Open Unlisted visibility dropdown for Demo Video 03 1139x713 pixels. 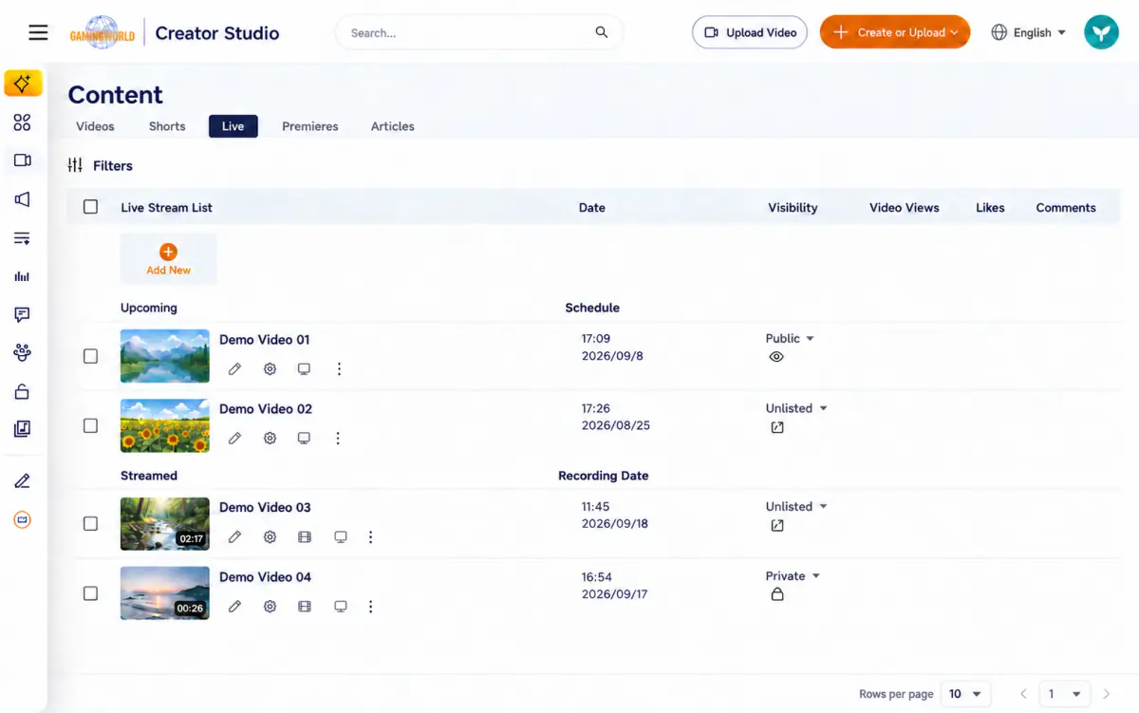tap(797, 506)
